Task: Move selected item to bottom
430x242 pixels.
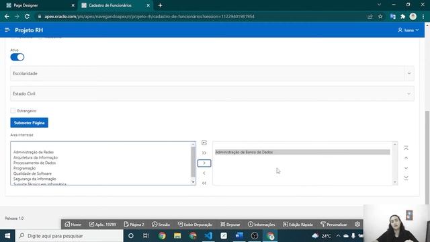Action: 406,178
